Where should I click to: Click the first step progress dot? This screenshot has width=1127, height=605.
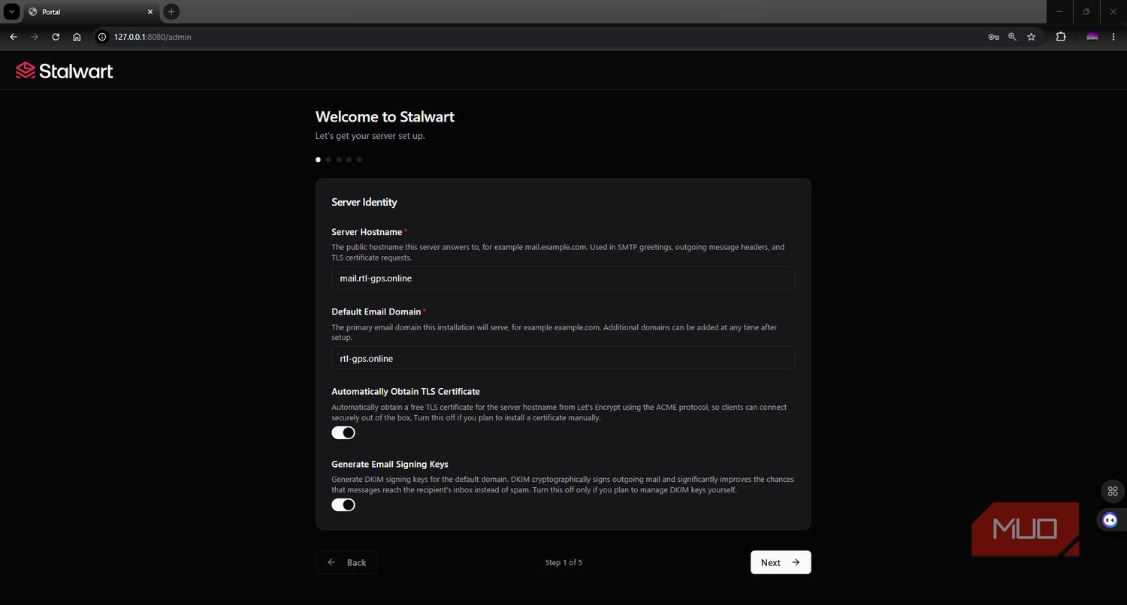click(x=319, y=159)
